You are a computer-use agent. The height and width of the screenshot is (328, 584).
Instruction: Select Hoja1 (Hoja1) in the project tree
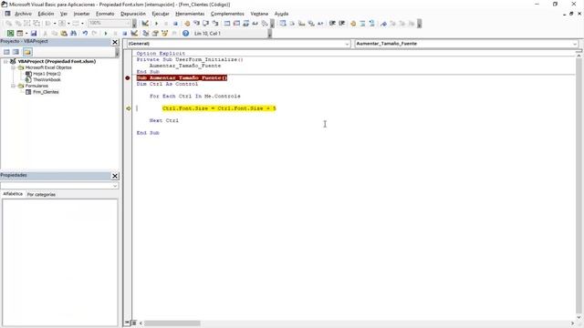[x=47, y=74]
